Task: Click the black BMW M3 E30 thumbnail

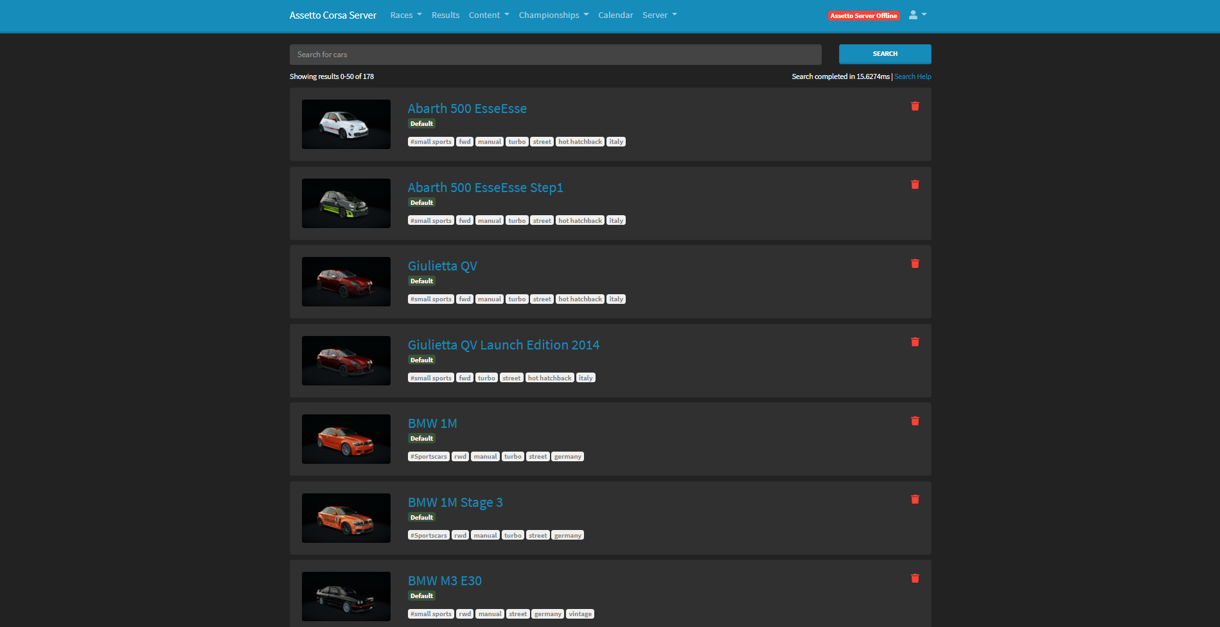Action: click(x=346, y=596)
